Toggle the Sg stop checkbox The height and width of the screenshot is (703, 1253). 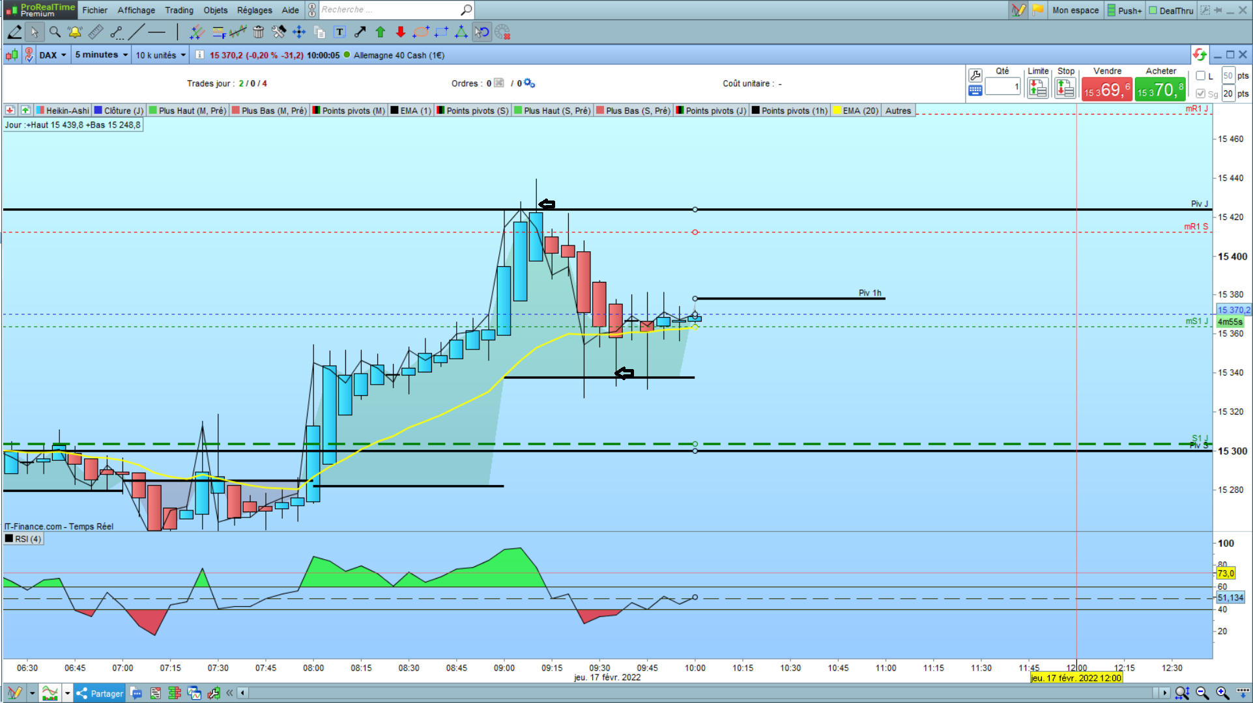(x=1200, y=94)
